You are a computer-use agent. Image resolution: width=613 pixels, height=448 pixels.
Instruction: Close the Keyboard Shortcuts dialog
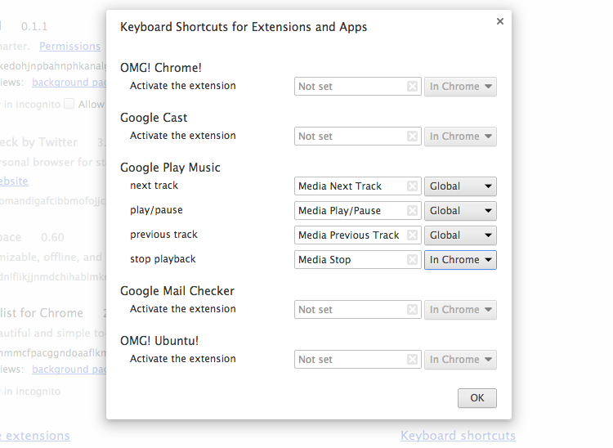499,22
